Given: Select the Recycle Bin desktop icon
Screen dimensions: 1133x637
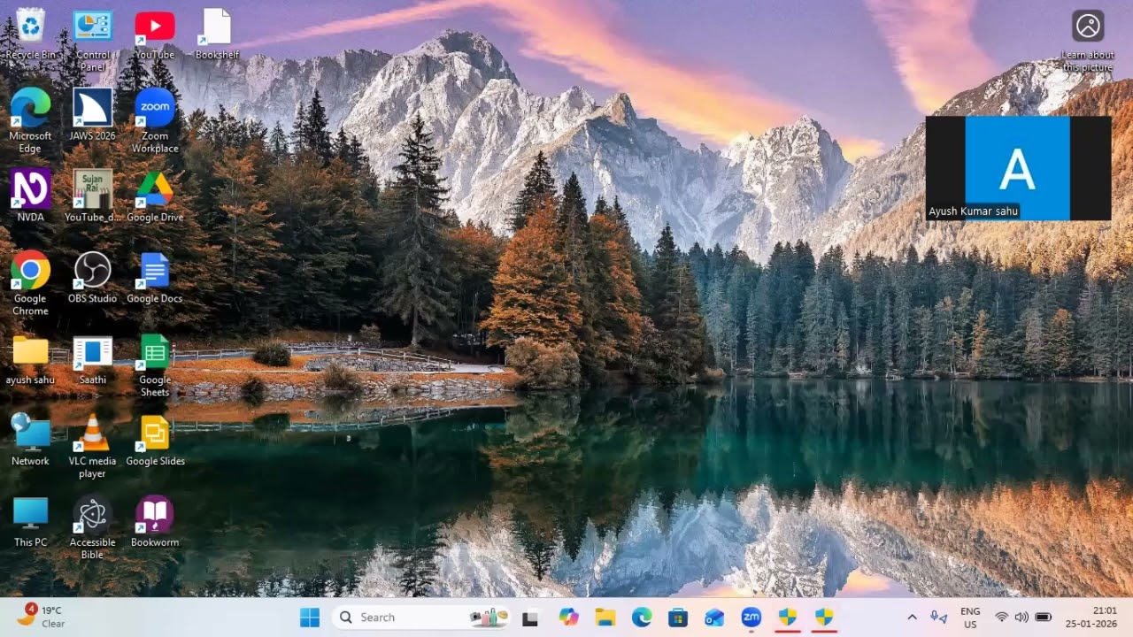Looking at the screenshot, I should click(30, 34).
